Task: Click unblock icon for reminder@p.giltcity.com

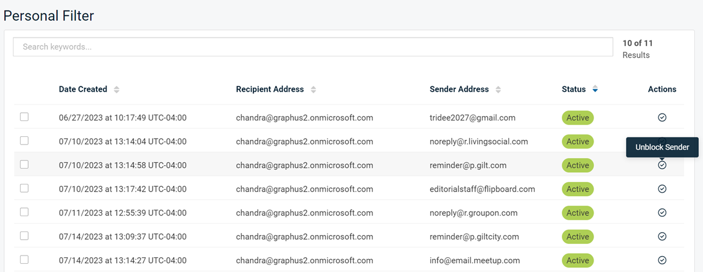Action: point(662,236)
